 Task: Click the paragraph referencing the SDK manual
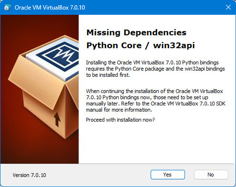pos(156,101)
